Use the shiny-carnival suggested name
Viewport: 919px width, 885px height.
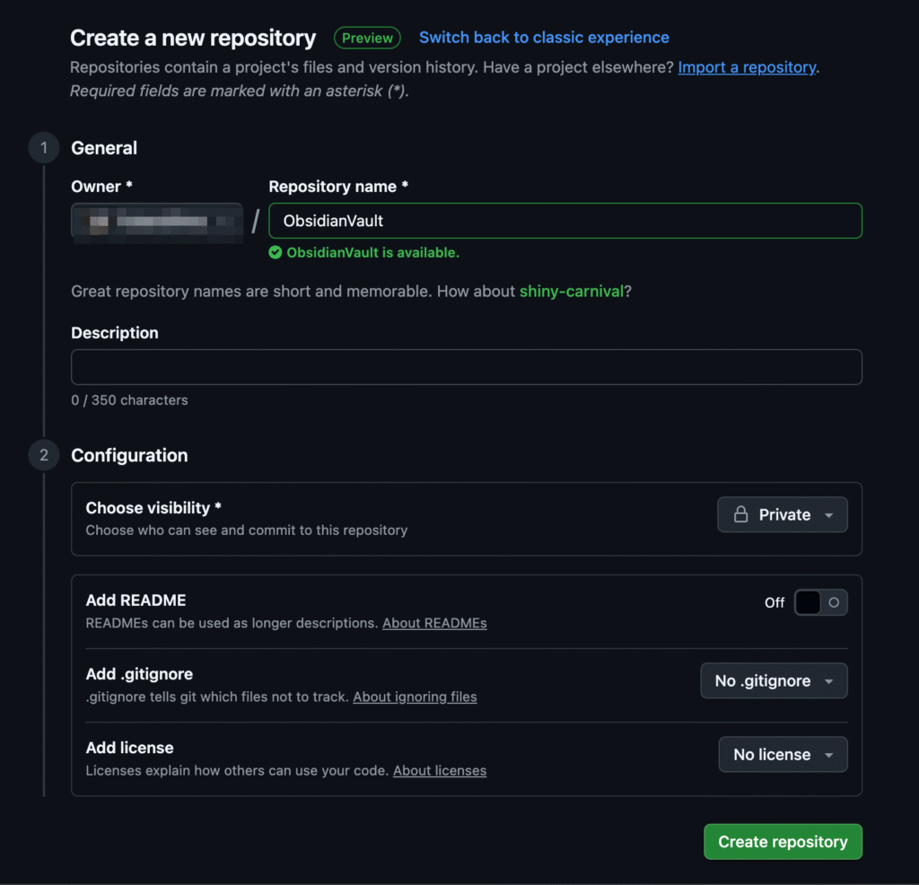[572, 292]
